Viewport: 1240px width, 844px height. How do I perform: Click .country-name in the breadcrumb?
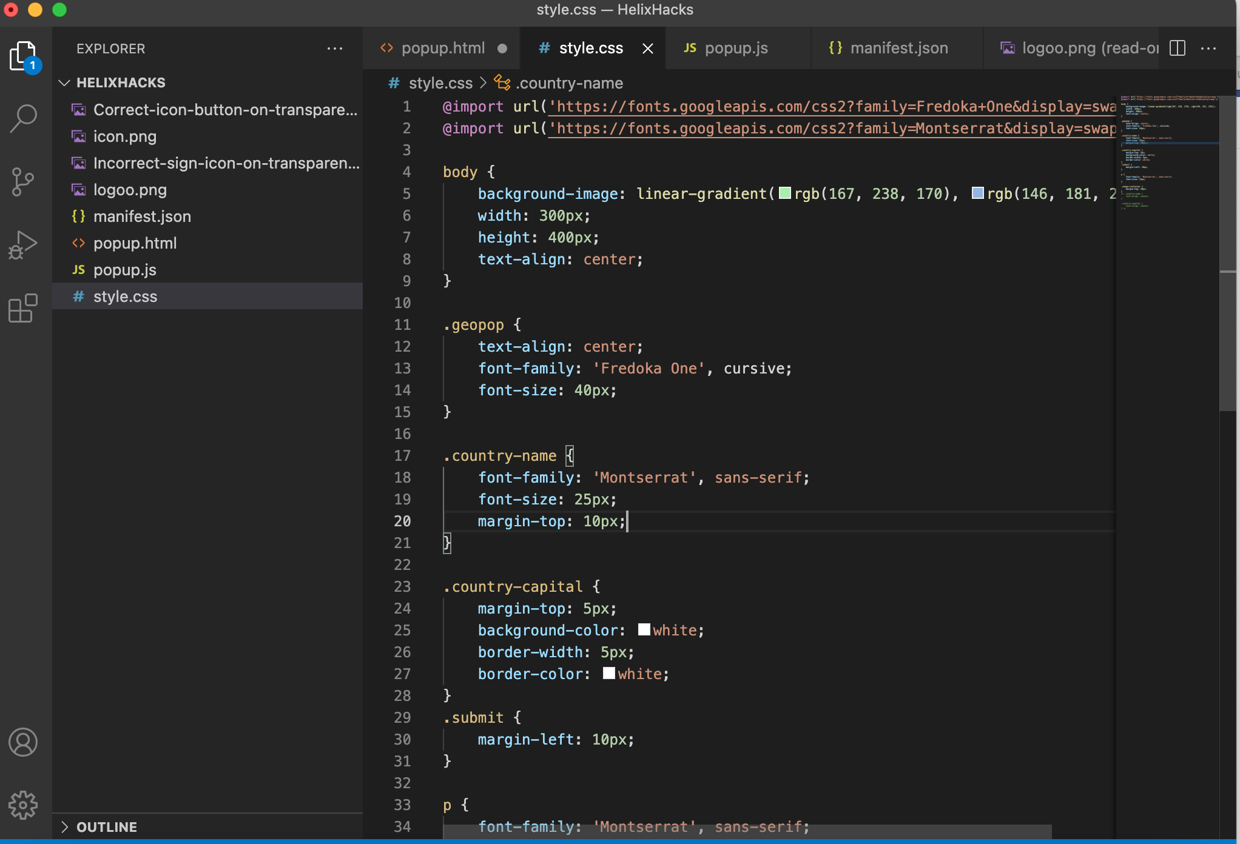point(568,83)
